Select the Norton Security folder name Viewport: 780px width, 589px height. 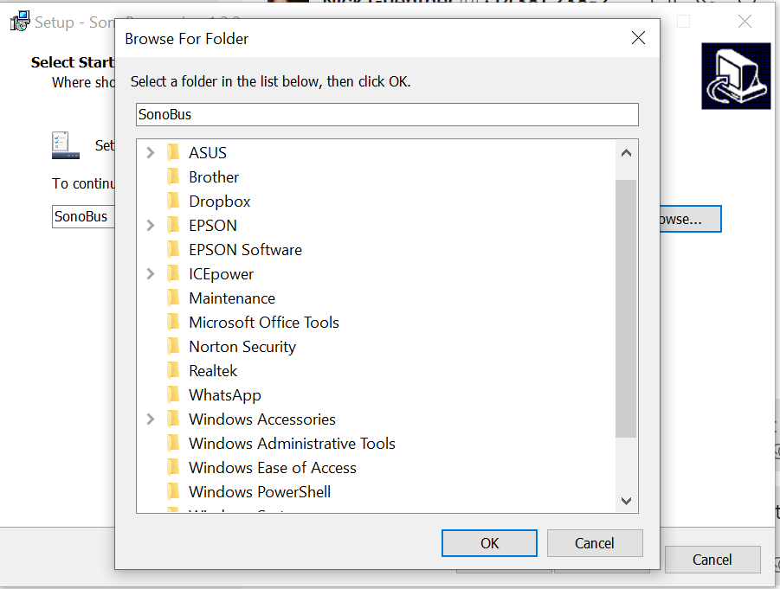click(x=242, y=347)
